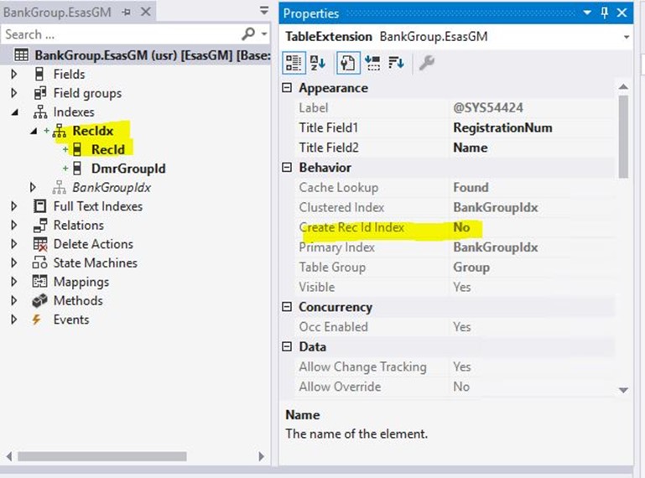645x478 pixels.
Task: Pin the Properties window with pushpin icon
Action: tap(604, 13)
